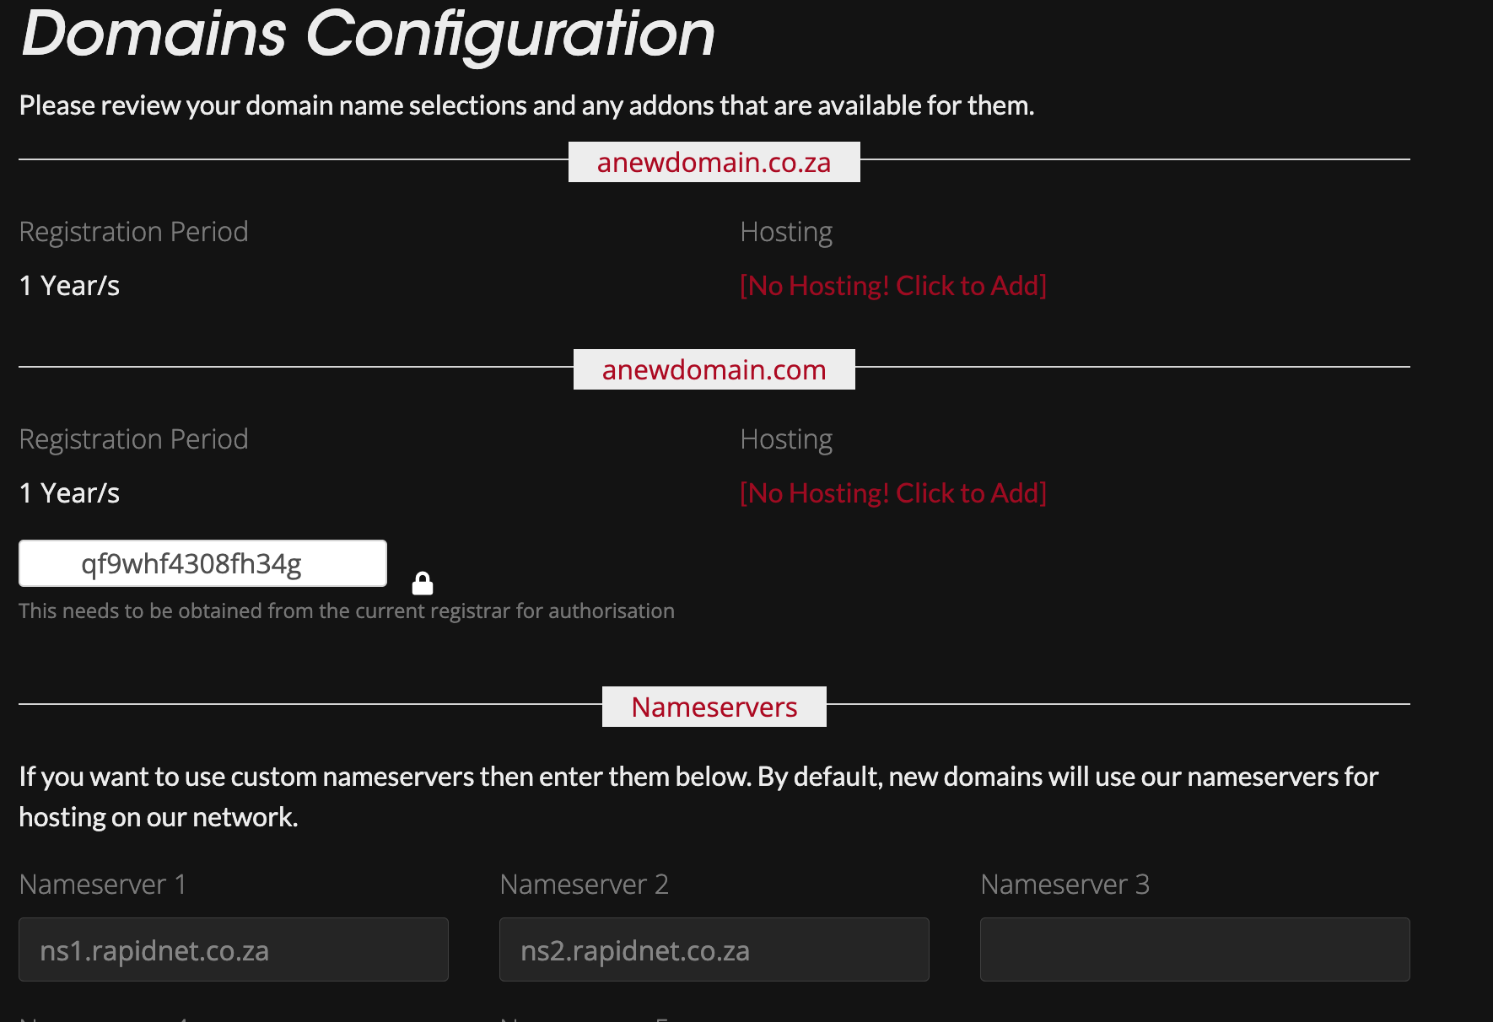Click Registration Period label under anewdomain.co.za
1493x1022 pixels.
tap(133, 232)
